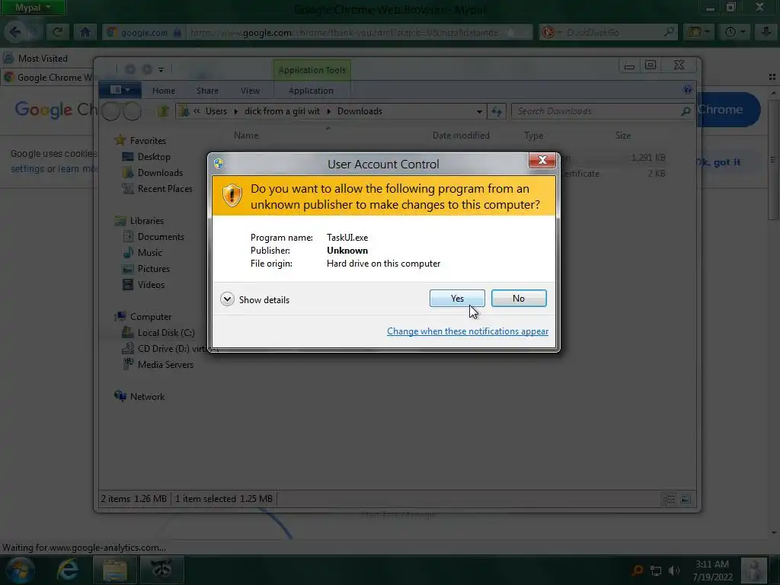Refresh the Explorer folder view
Viewport: 780px width, 585px height.
[497, 111]
